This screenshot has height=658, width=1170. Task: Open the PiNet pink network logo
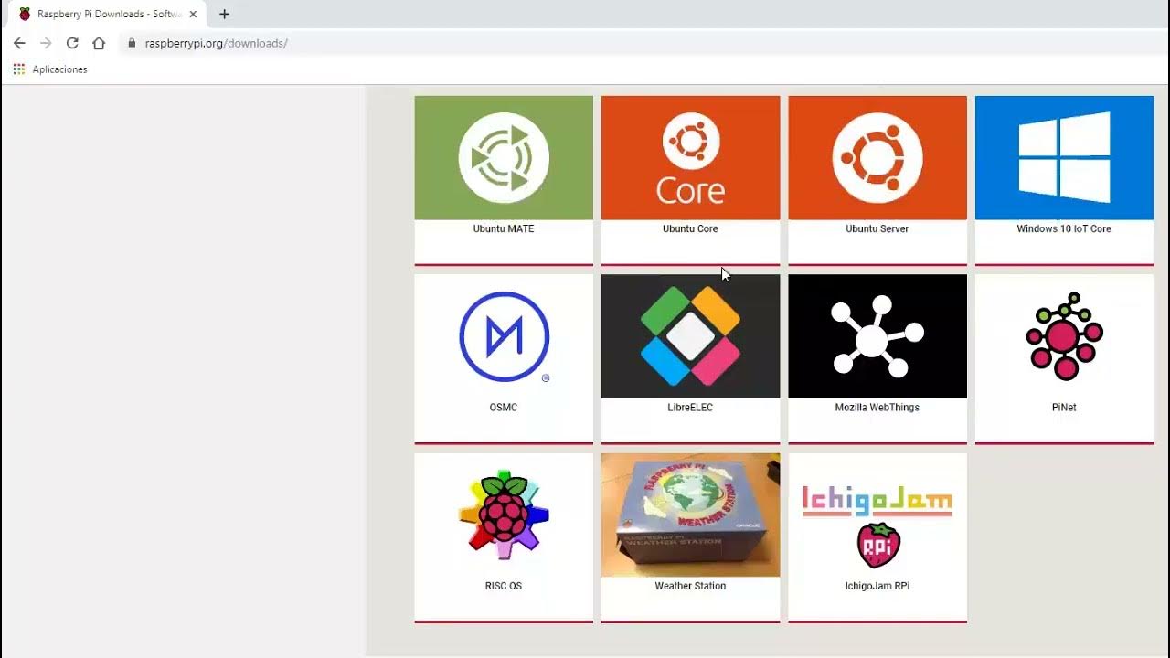(1064, 336)
